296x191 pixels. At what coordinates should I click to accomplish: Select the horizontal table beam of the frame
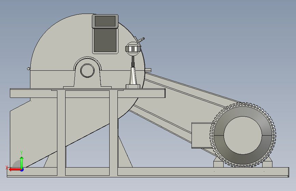pyautogui.click(x=88, y=93)
